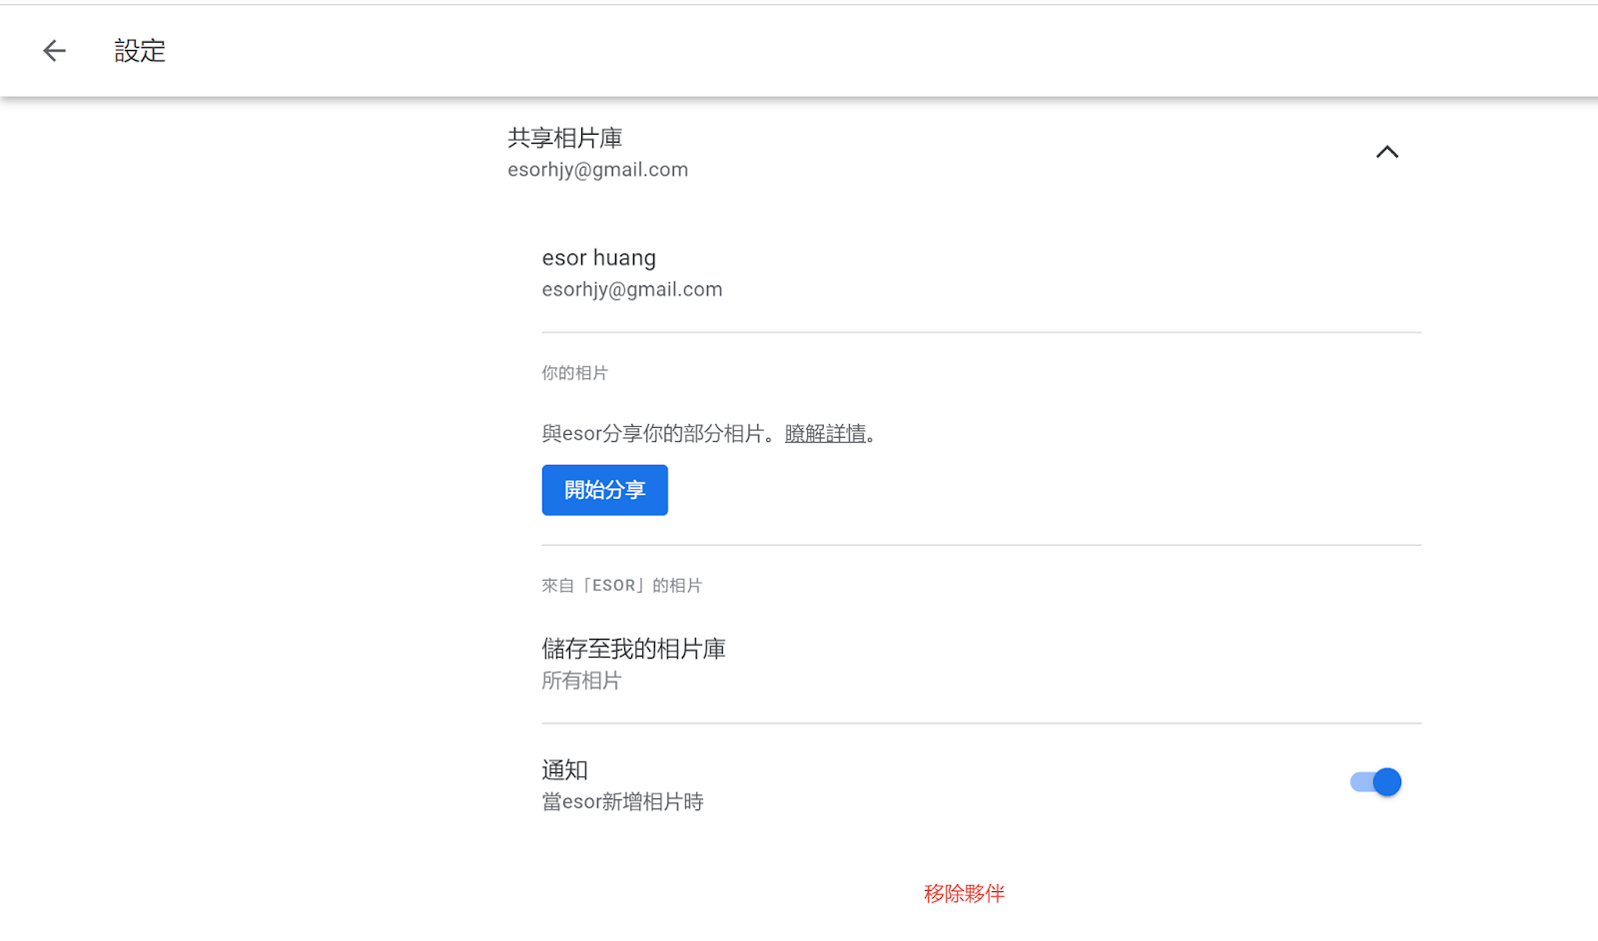Select the 共享相片庫 heading

point(565,138)
